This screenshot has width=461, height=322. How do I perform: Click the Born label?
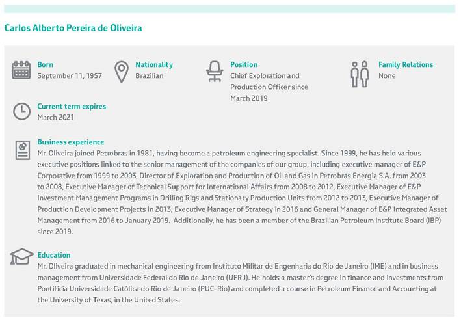click(46, 64)
